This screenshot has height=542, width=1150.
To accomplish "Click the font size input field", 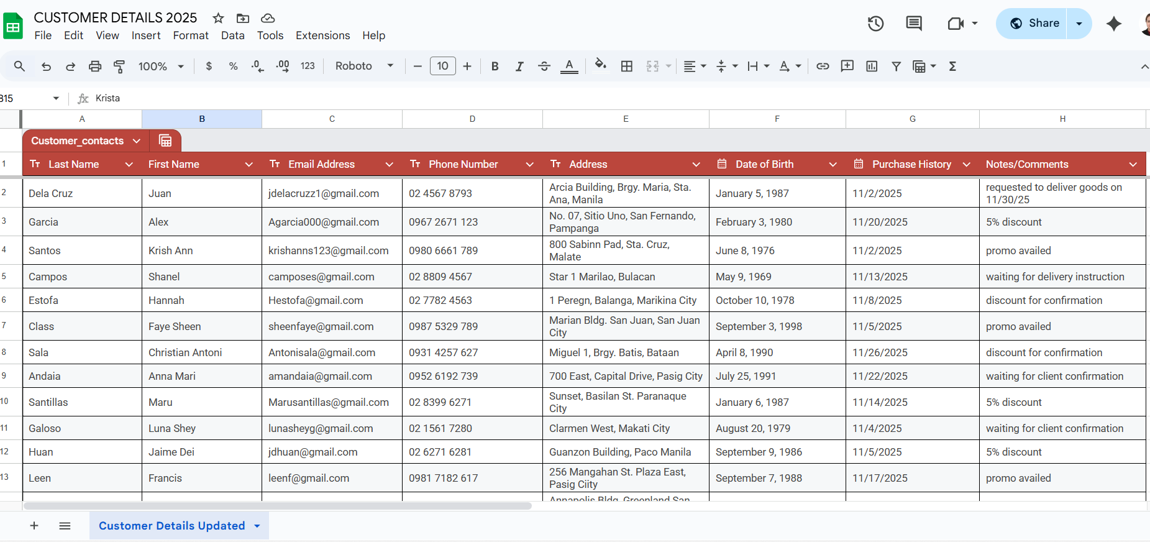I will pos(442,67).
